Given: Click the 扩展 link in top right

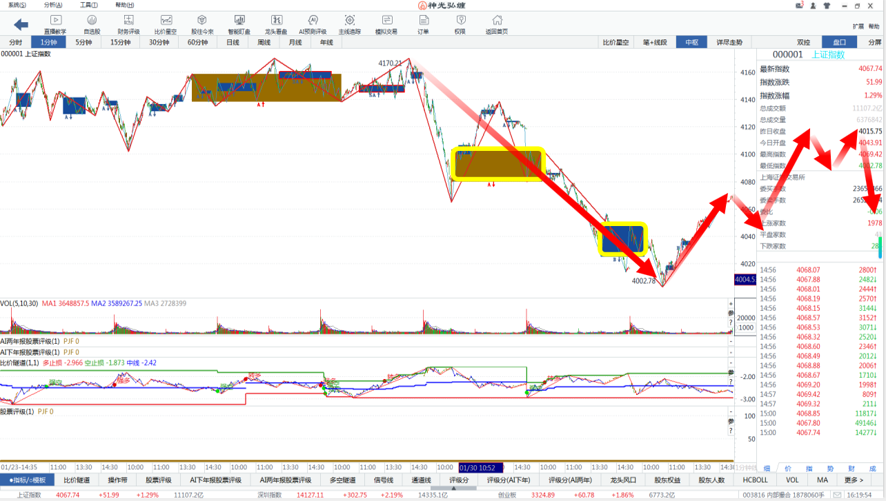Looking at the screenshot, I should 858,26.
